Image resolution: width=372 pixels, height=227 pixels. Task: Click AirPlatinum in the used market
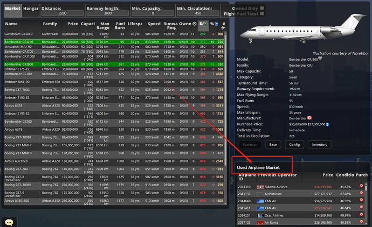[x=273, y=194]
